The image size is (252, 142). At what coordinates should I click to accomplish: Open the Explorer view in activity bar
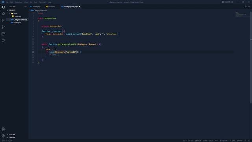pyautogui.click(x=3, y=7)
